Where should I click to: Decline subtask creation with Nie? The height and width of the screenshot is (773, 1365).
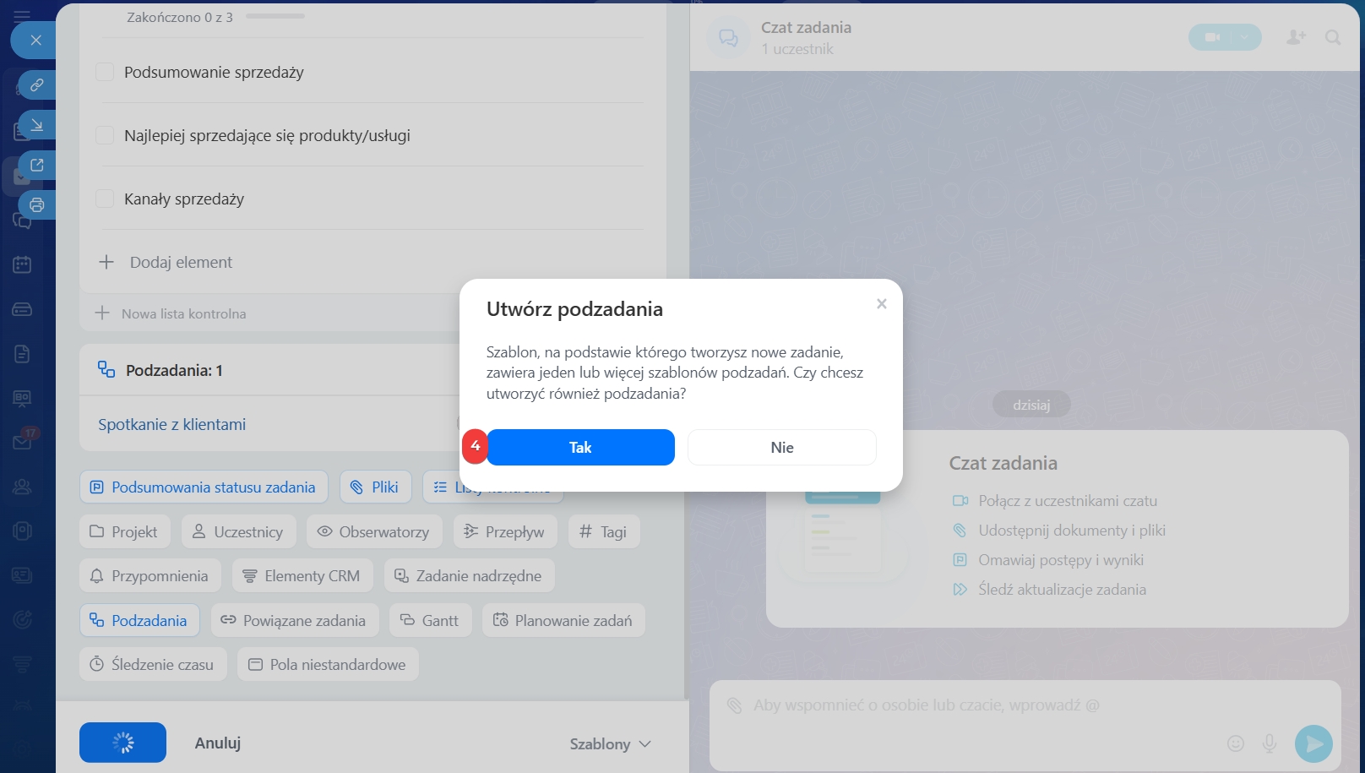(781, 448)
